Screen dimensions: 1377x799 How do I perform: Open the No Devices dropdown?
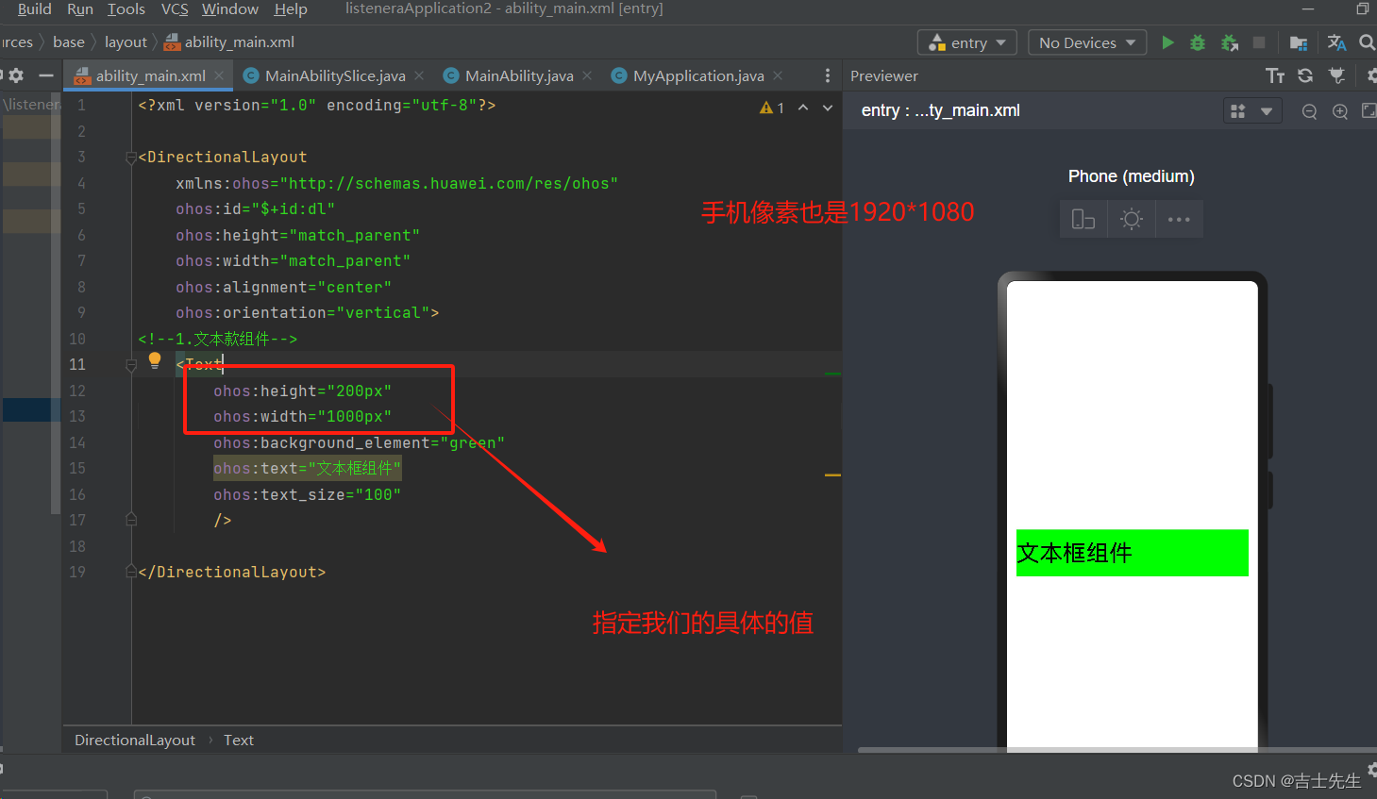(x=1087, y=42)
